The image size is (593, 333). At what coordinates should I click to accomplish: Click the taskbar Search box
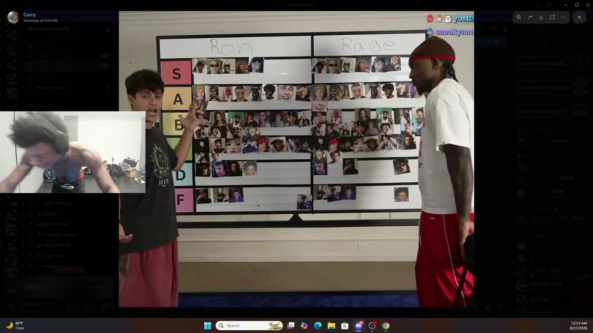point(250,326)
